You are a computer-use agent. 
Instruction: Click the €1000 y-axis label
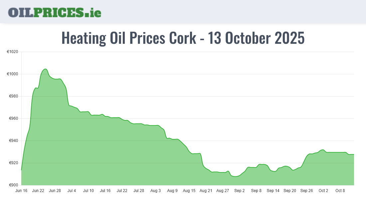point(12,74)
